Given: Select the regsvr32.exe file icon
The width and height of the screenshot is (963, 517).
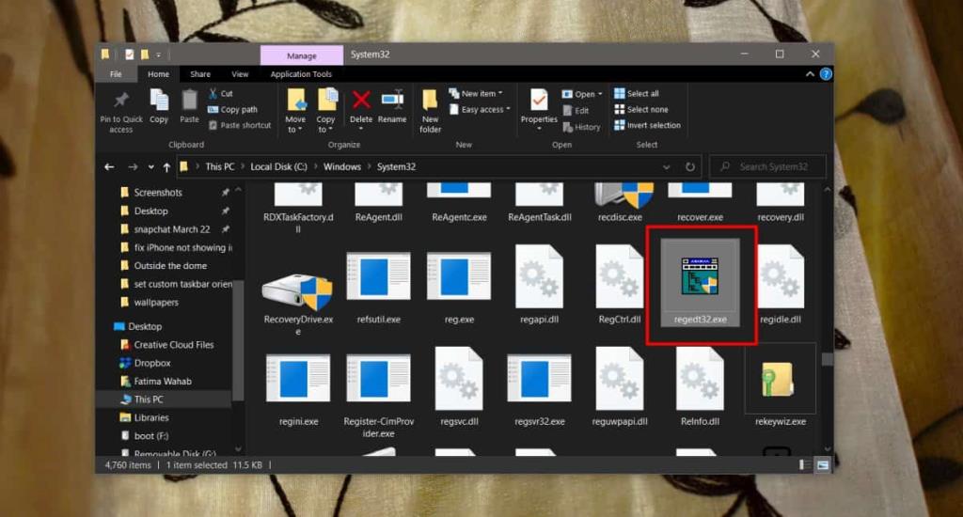Looking at the screenshot, I should pyautogui.click(x=539, y=380).
